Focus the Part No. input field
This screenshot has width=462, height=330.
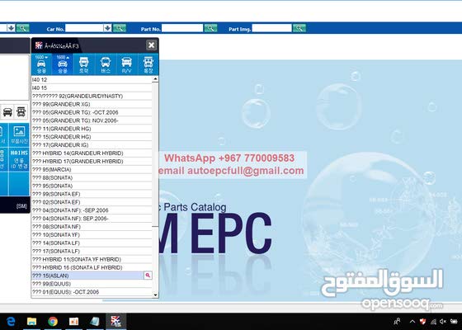[x=182, y=28]
